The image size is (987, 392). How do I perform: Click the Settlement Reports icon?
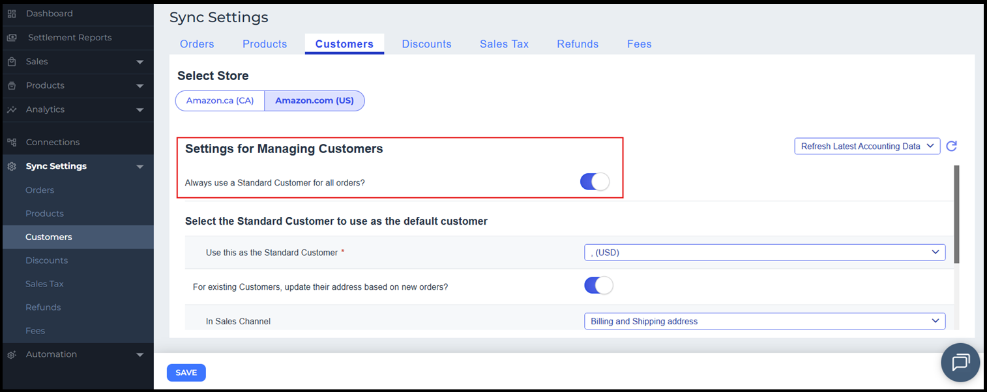pos(12,38)
